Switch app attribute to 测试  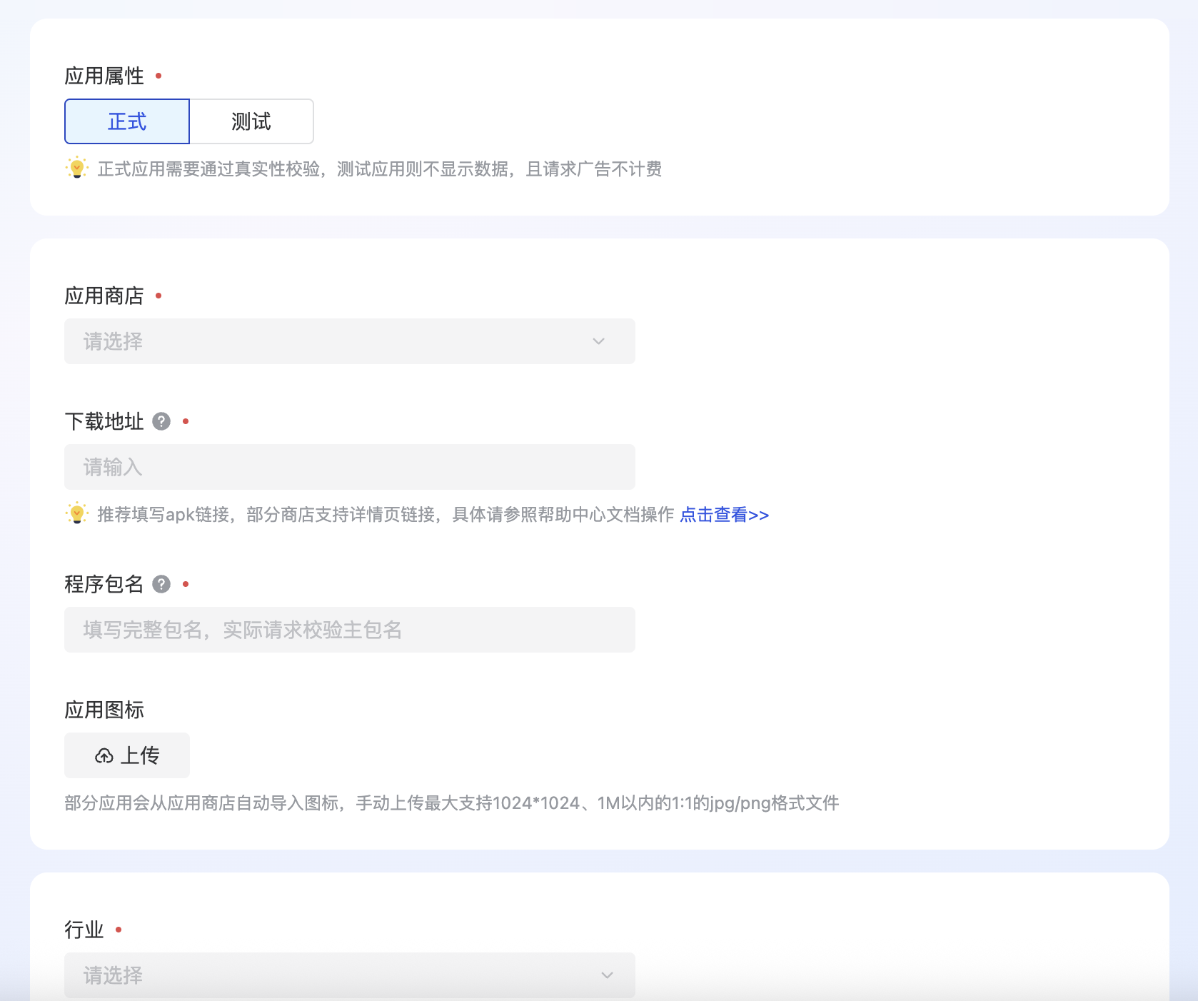[251, 121]
